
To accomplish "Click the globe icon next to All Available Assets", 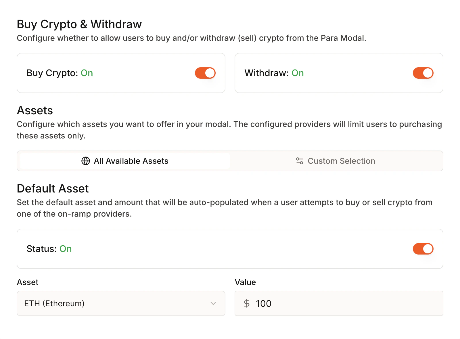I will tap(85, 161).
